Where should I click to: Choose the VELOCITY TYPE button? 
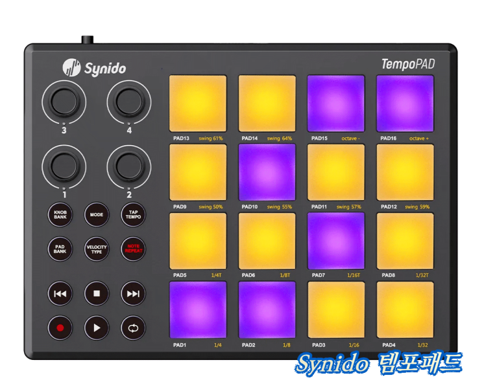[x=97, y=249]
